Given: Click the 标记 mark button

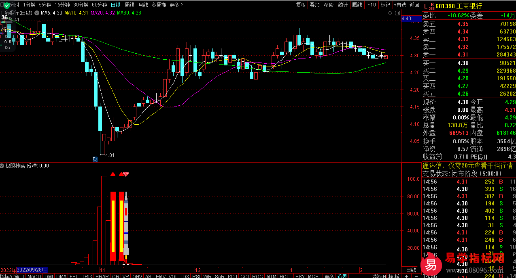Looking at the screenshot, I should pos(385,5).
